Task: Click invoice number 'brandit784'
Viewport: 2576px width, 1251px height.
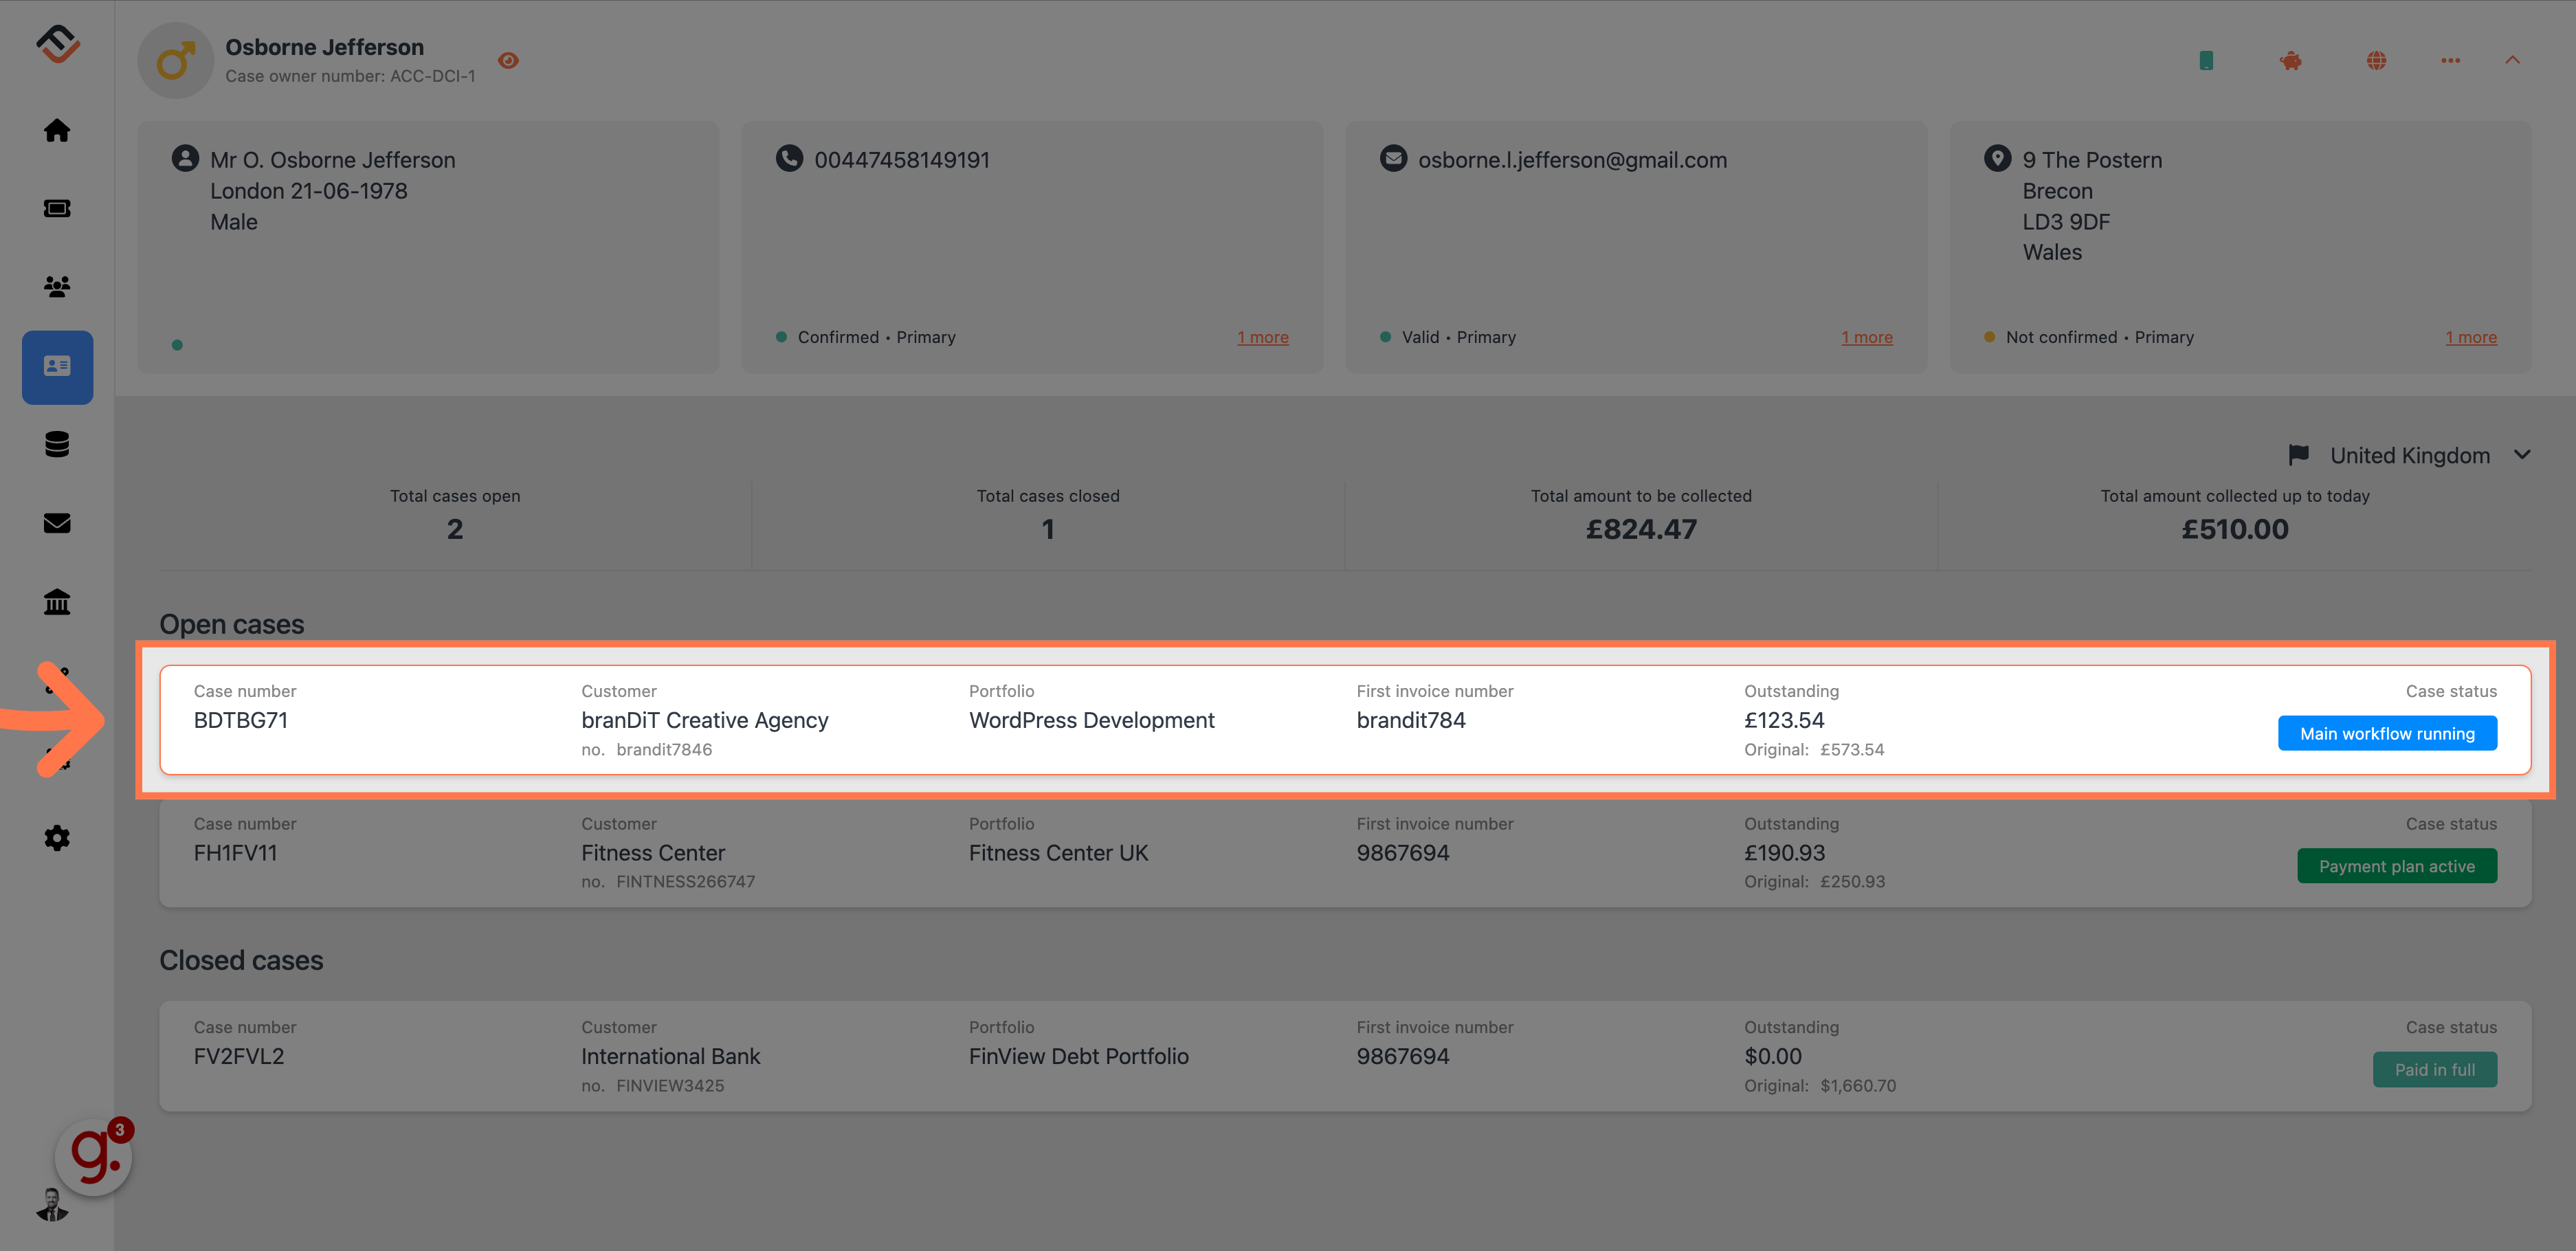Action: 1411,720
